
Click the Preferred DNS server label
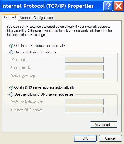pyautogui.click(x=27, y=102)
